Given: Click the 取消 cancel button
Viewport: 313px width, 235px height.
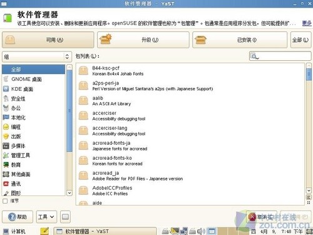Looking at the screenshot, I should 262,217.
